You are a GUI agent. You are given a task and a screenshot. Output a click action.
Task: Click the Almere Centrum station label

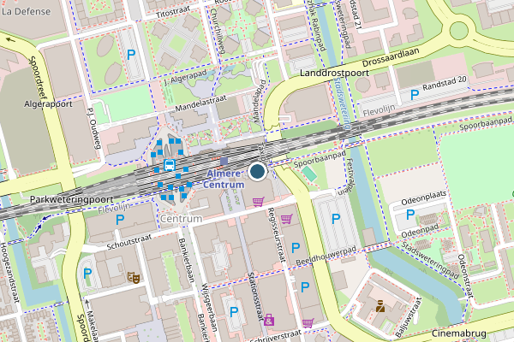coord(224,179)
